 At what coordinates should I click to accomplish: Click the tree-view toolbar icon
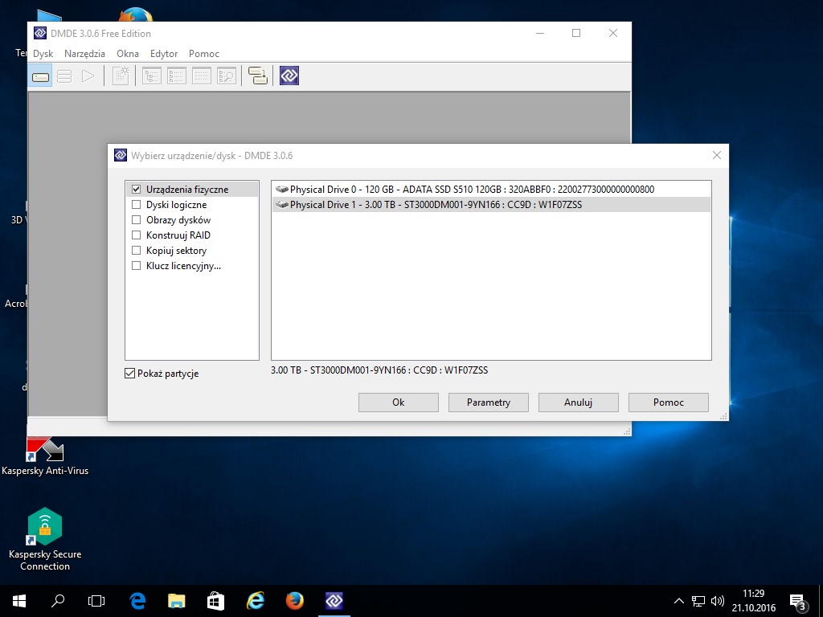[x=152, y=76]
